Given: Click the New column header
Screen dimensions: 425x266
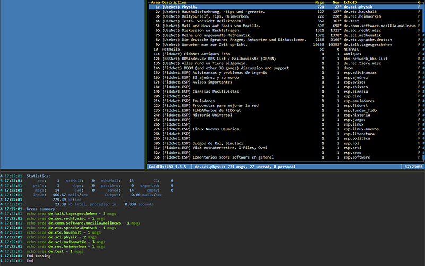Looking at the screenshot, I should (336, 2).
